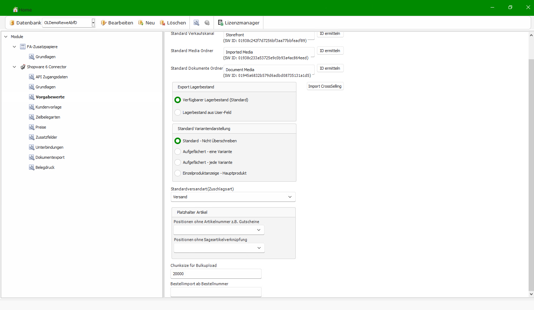Click the Neu add-database icon
The image size is (534, 310).
tap(141, 23)
